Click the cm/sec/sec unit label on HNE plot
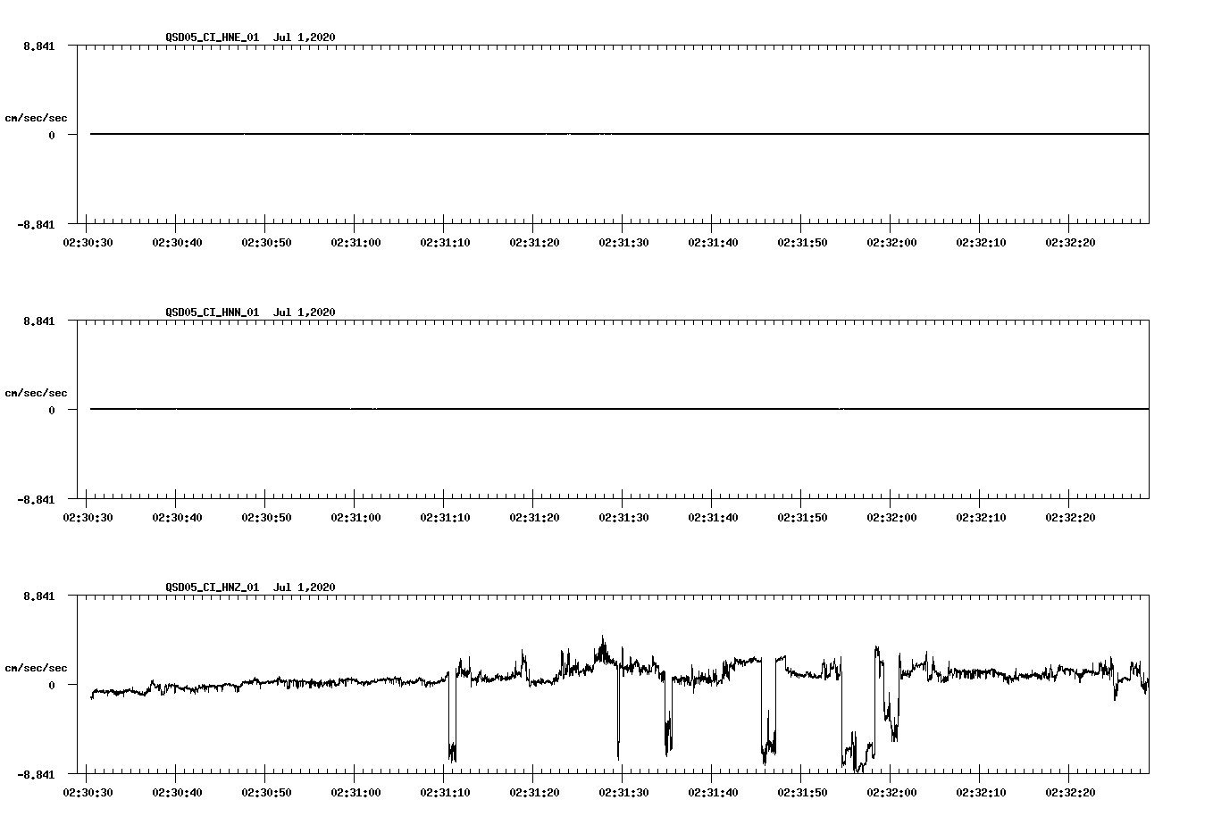Image resolution: width=1213 pixels, height=825 pixels. (x=36, y=119)
